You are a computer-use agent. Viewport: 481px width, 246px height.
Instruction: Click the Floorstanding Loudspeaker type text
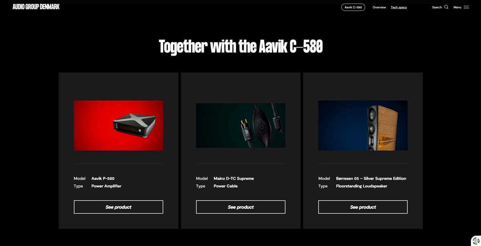point(362,186)
